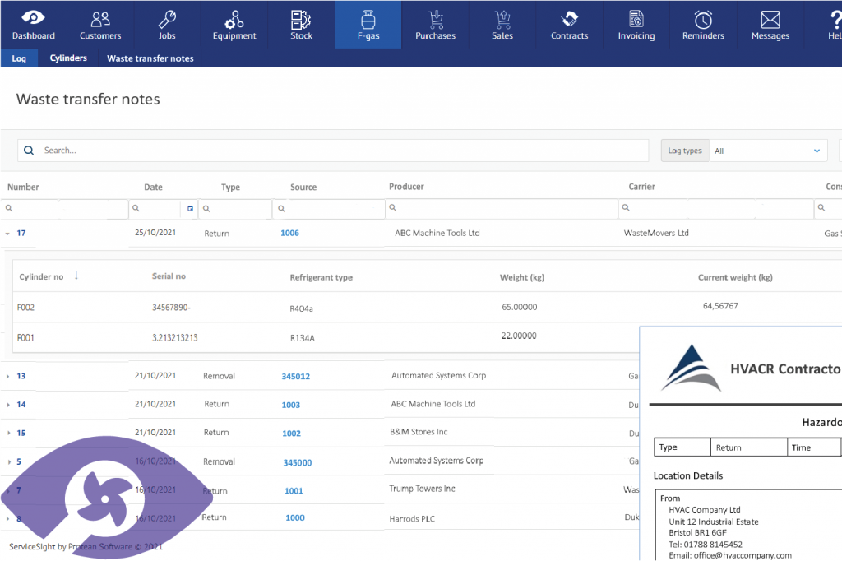Open the Sales cart icon
842x561 pixels.
point(502,20)
